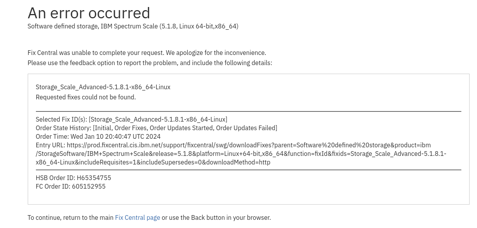Click the Order State History line
This screenshot has height=228, width=477.
[x=157, y=128]
